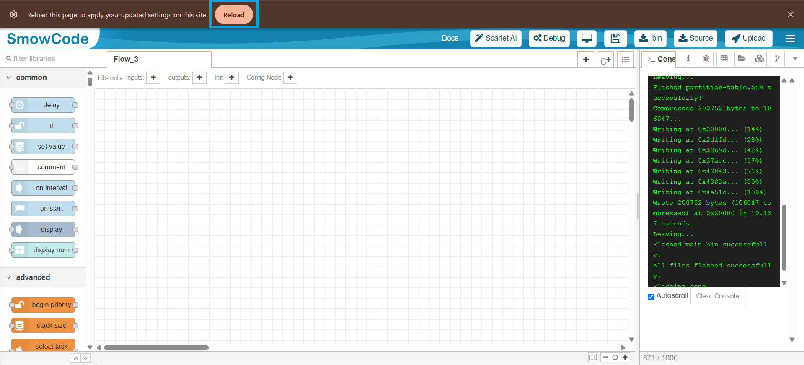
Task: Select the on start node
Action: [43, 208]
